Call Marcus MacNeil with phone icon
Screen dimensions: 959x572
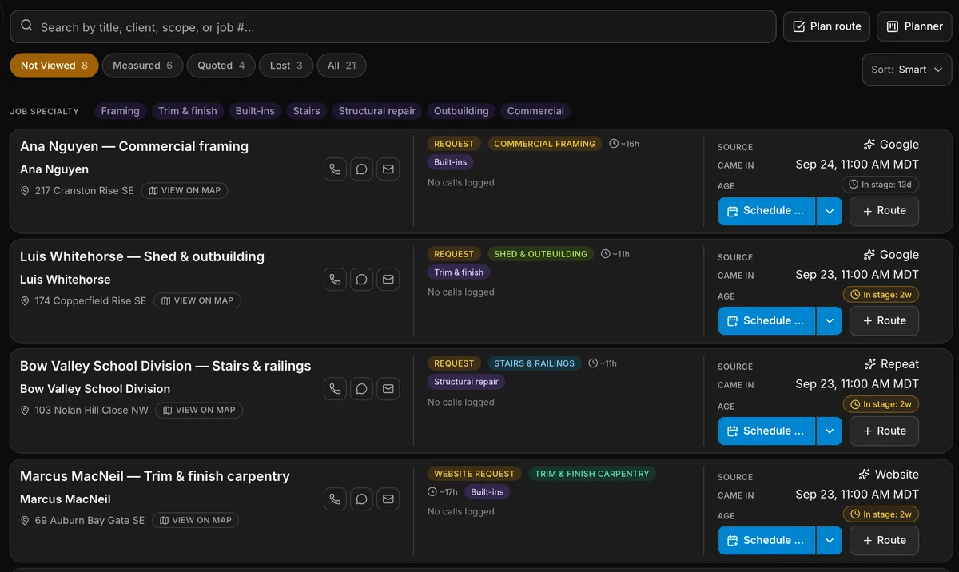point(335,499)
